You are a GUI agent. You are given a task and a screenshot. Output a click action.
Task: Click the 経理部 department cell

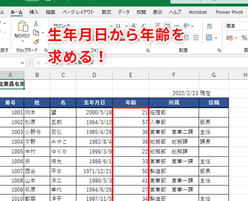coord(174,112)
